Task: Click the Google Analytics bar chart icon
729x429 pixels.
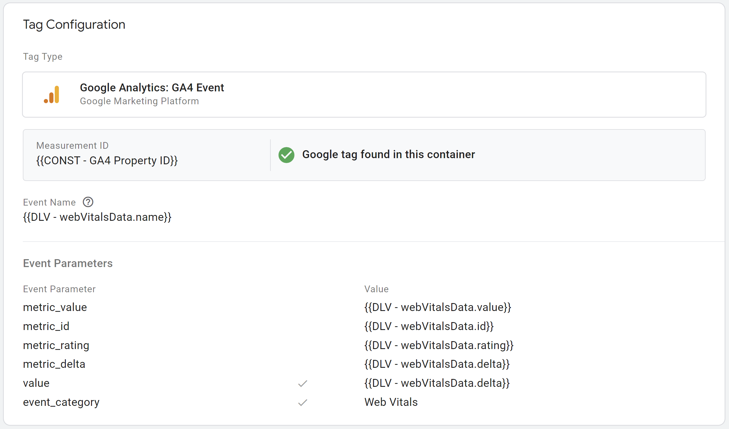Action: (52, 95)
